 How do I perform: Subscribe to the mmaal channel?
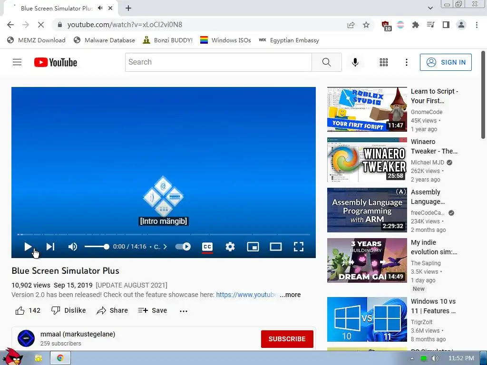[287, 339]
